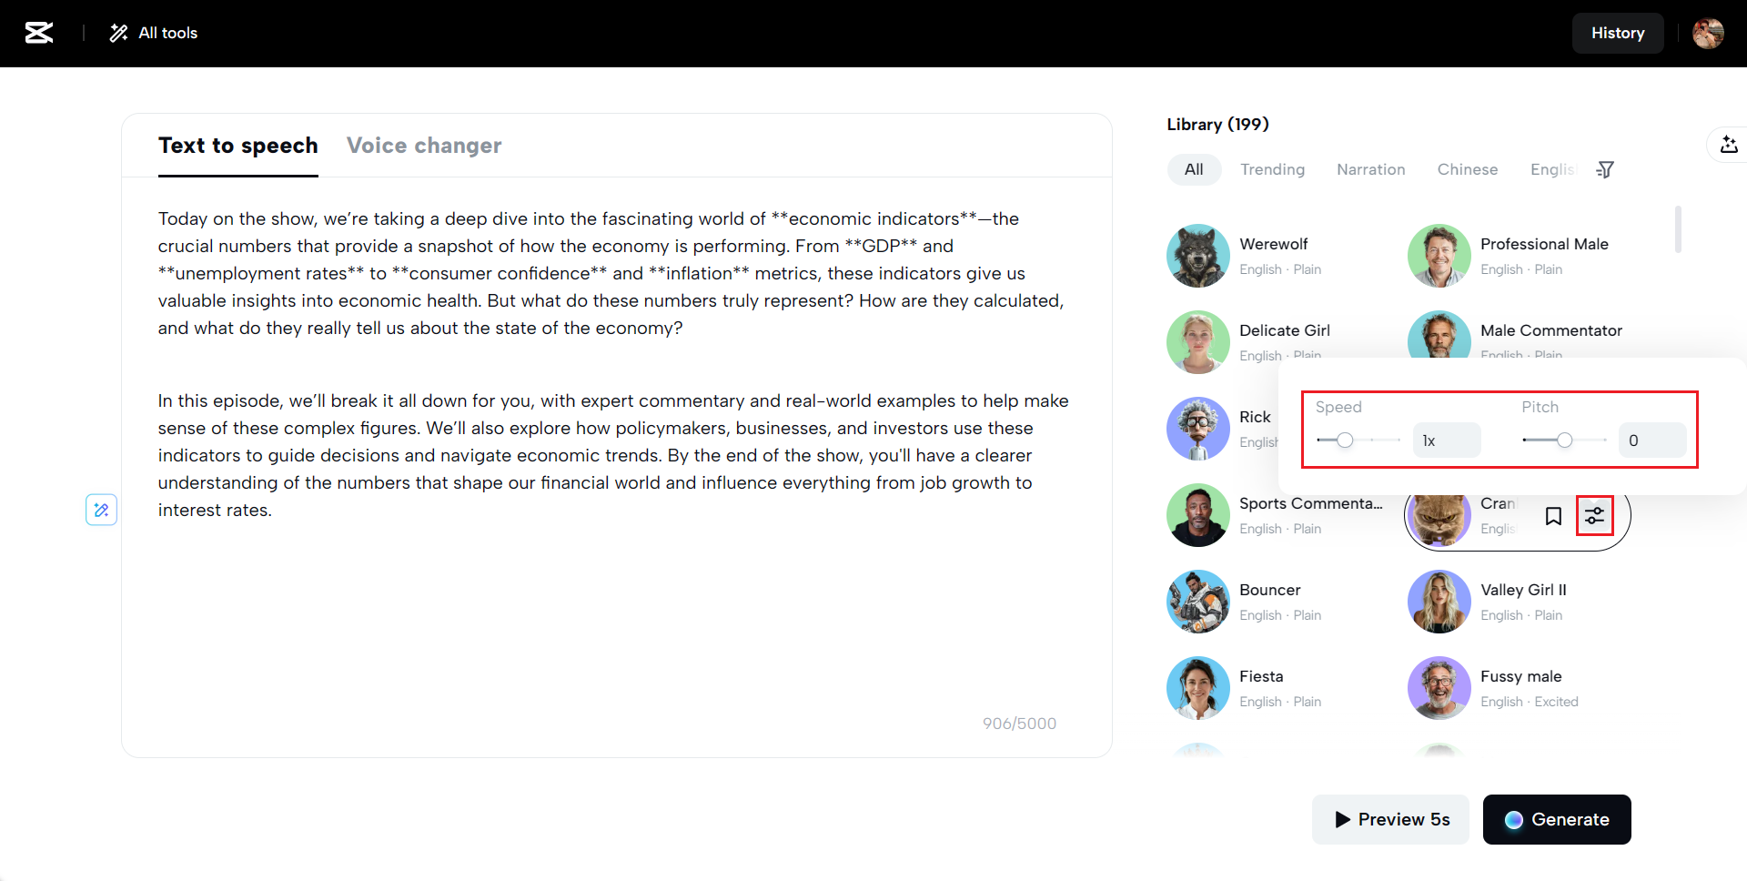1747x881 pixels.
Task: Click the Speed slider handle
Action: [x=1345, y=440]
